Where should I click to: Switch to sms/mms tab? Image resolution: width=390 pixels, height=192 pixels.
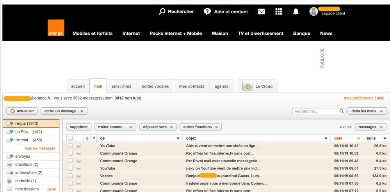[x=122, y=86]
